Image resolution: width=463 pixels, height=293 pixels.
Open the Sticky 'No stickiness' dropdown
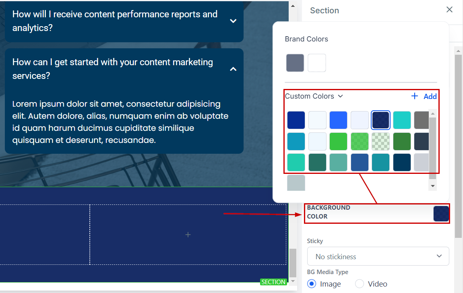378,256
